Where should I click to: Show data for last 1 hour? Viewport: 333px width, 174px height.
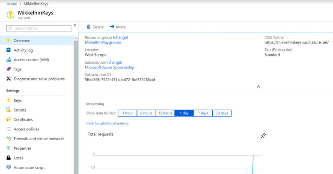pos(128,113)
